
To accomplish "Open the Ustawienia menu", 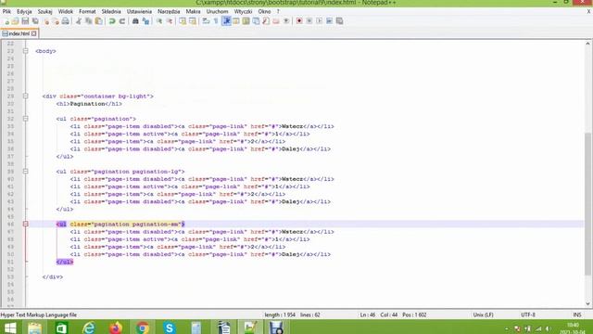I will tap(139, 12).
